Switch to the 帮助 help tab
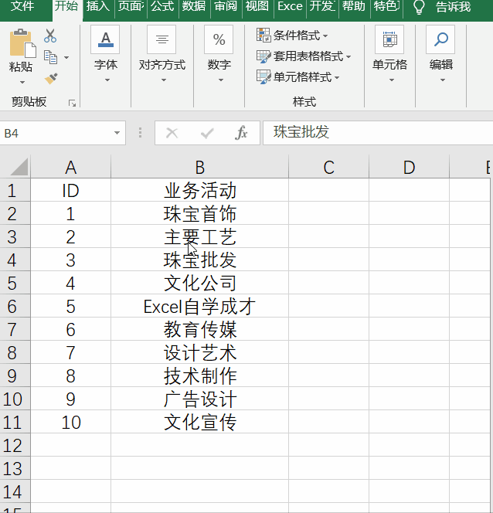Screen dimensions: 493x513 coord(354,6)
